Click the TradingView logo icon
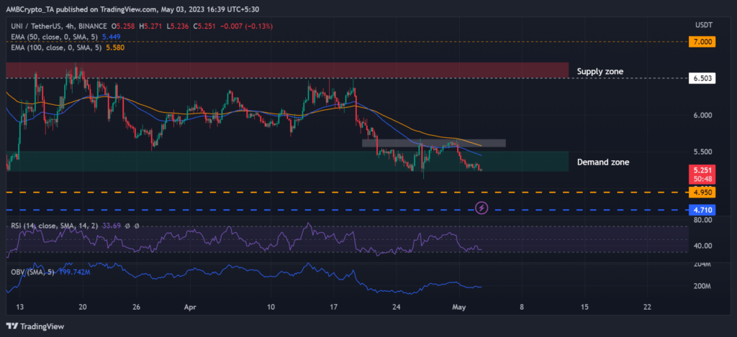The image size is (737, 337). click(14, 325)
